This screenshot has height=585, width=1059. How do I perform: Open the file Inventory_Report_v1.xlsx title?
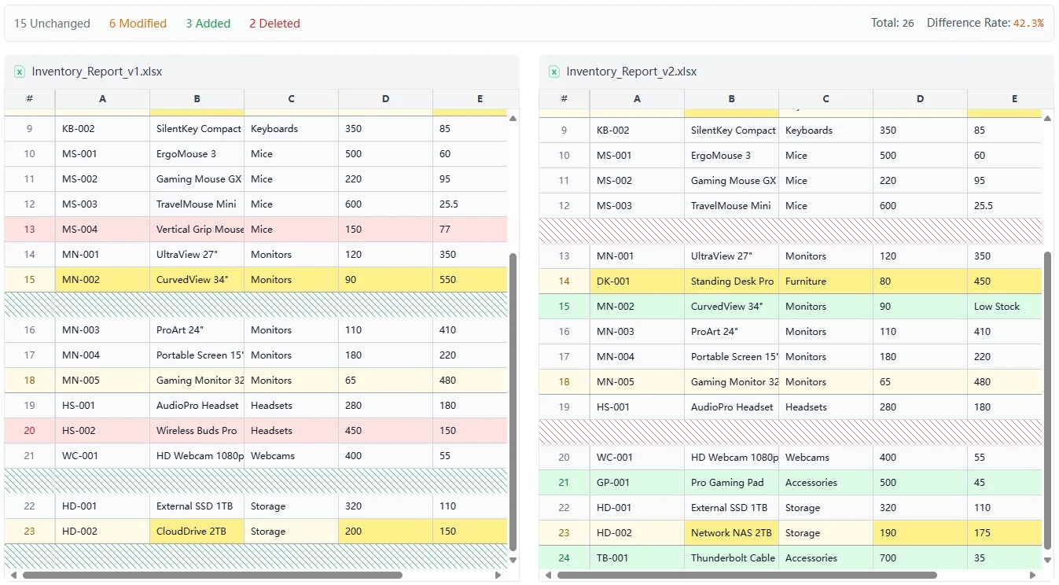click(x=95, y=72)
